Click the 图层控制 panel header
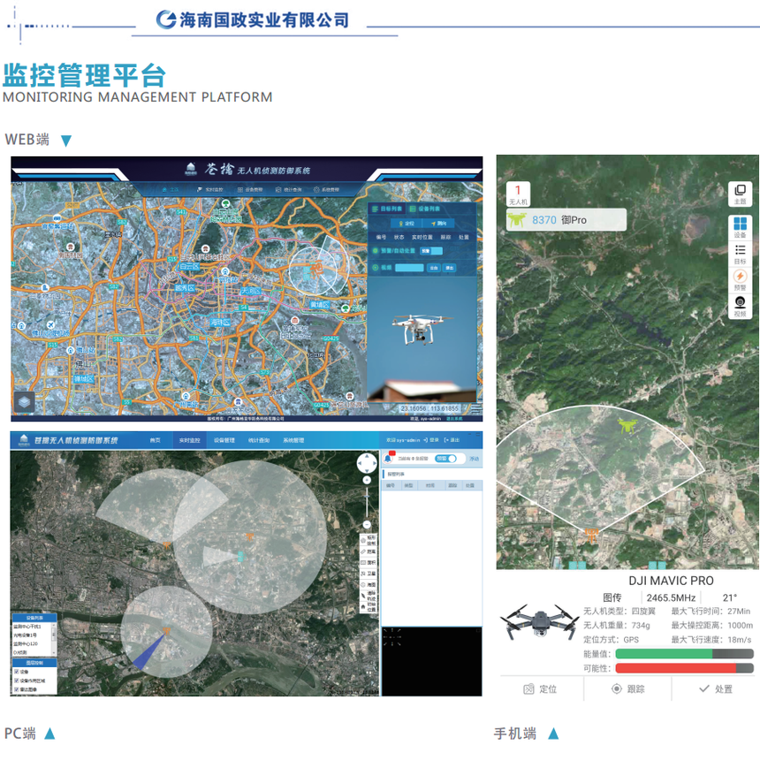Viewport: 760px width, 768px height. (x=34, y=663)
